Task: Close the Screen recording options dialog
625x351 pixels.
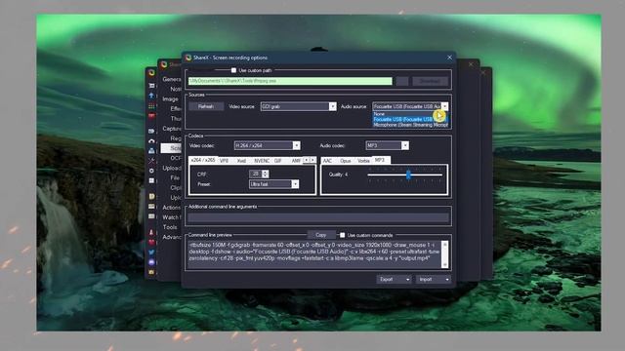Action: tap(449, 58)
